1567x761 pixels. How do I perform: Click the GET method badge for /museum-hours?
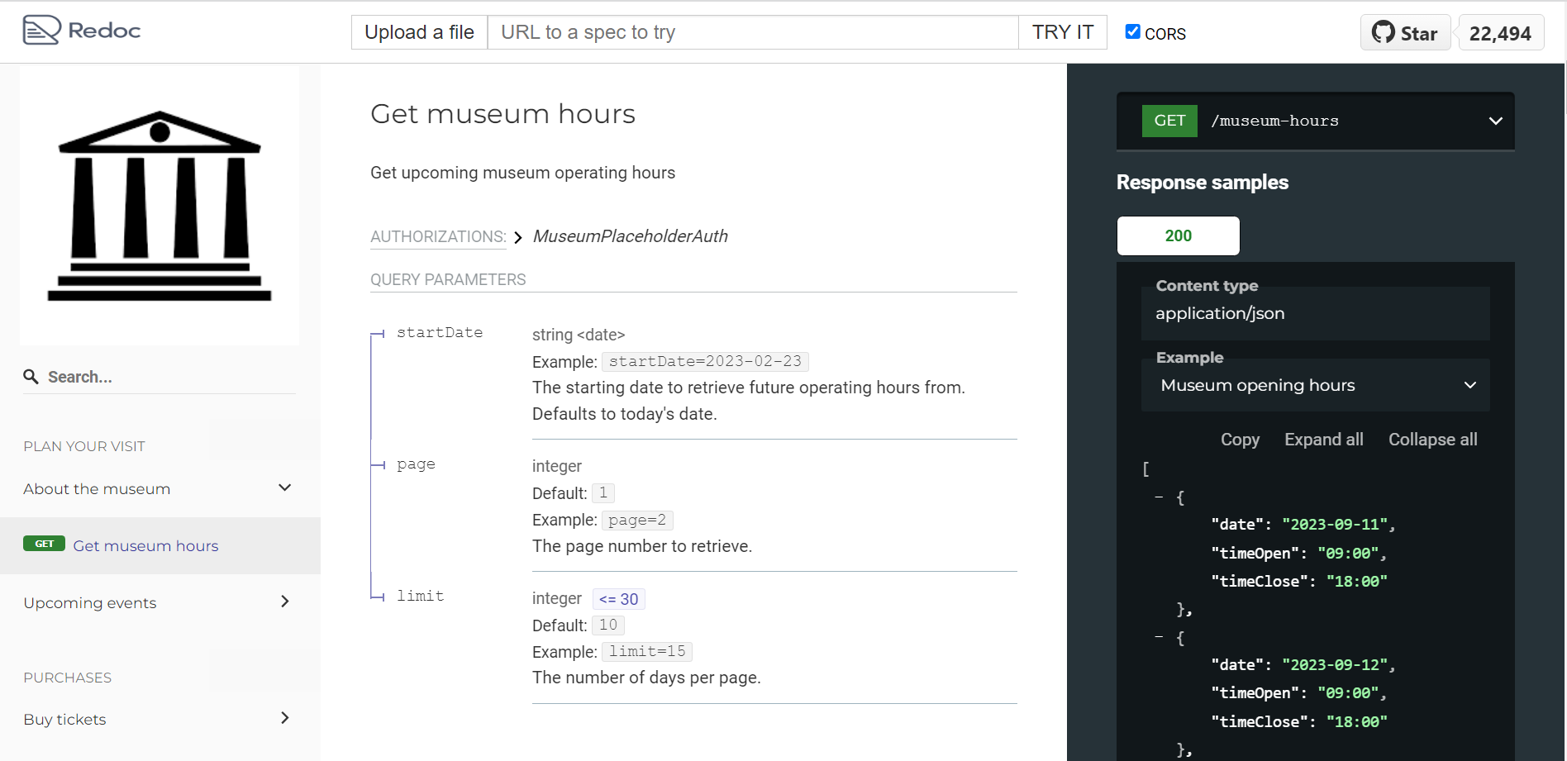pos(1169,121)
